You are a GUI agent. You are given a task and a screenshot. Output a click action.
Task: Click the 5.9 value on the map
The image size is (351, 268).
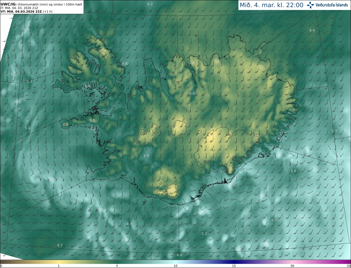(x=334, y=131)
